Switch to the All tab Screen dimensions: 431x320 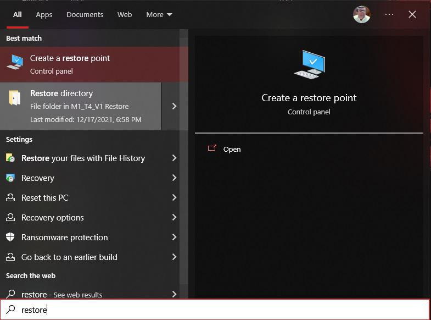pyautogui.click(x=18, y=15)
